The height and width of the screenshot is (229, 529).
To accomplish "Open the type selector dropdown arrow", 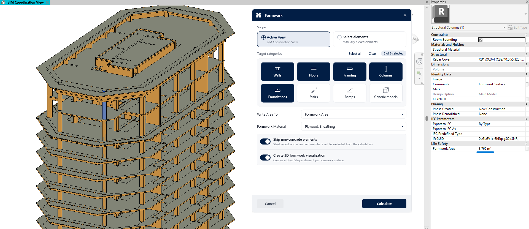I will [525, 14].
